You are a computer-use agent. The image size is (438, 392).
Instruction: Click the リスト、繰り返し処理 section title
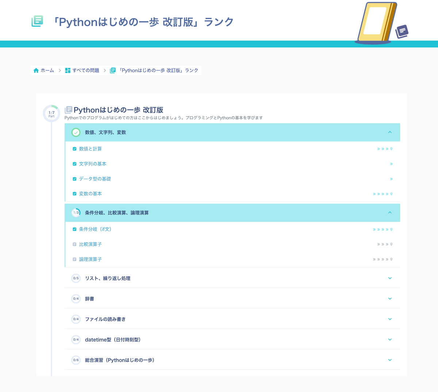108,278
